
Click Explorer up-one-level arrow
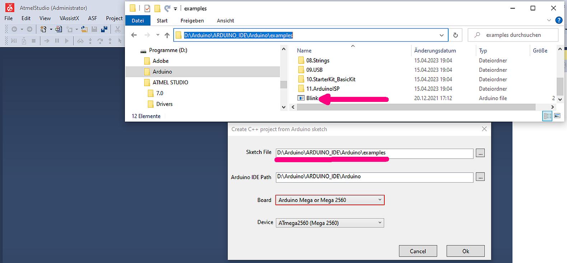coord(167,35)
